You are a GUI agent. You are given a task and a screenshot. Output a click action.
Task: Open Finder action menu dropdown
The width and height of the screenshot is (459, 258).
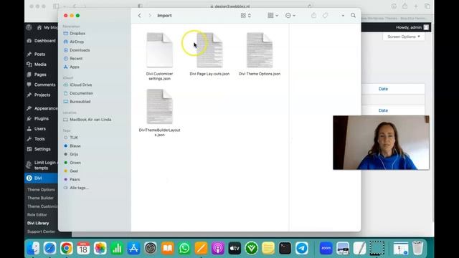[290, 16]
